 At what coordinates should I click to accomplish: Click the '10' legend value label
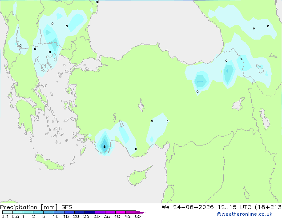(56, 216)
